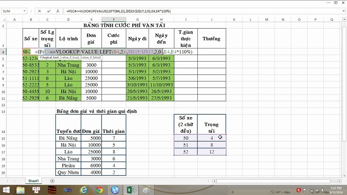
Task: Click the red B tray icon
Action: point(298,190)
